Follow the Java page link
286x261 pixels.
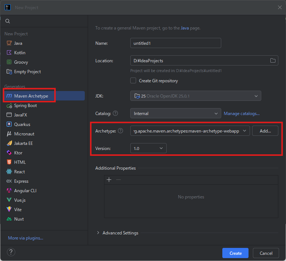(185, 28)
